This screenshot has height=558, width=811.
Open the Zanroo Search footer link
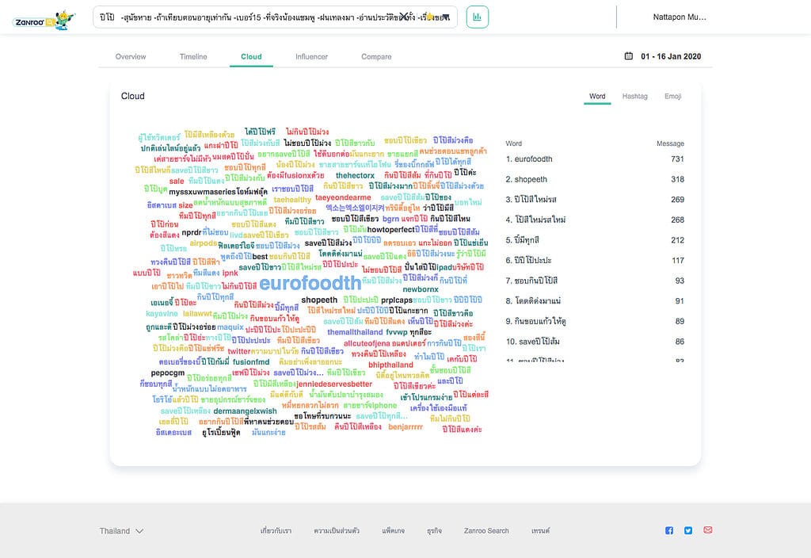tap(486, 530)
